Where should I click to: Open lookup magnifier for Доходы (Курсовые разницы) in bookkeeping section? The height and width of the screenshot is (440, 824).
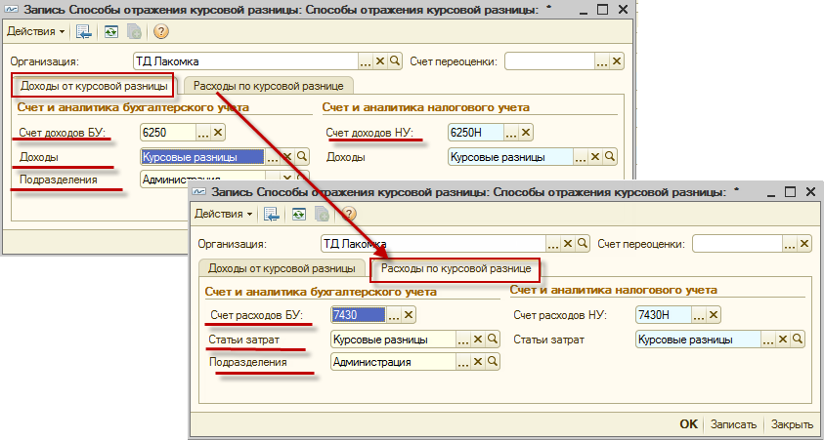[301, 156]
